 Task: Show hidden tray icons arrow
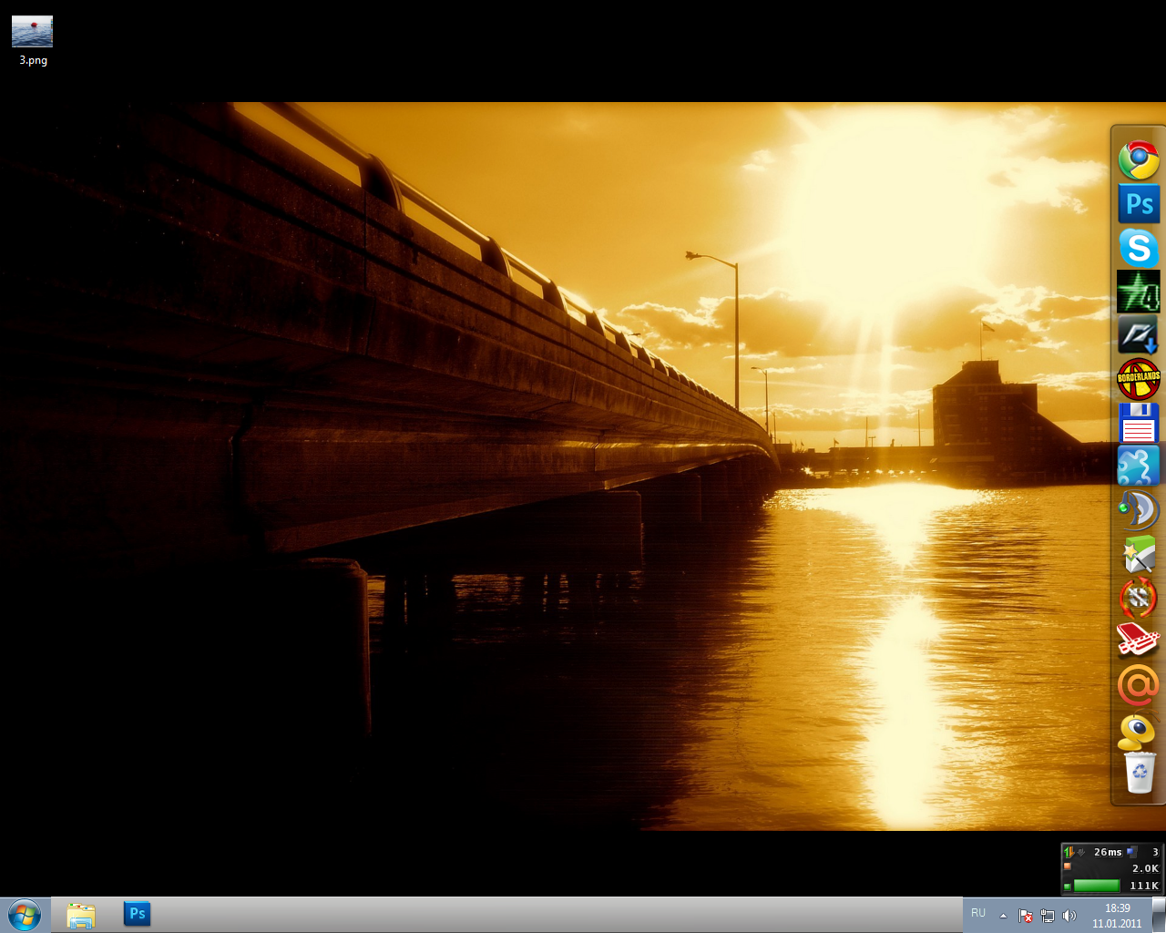(x=1003, y=916)
